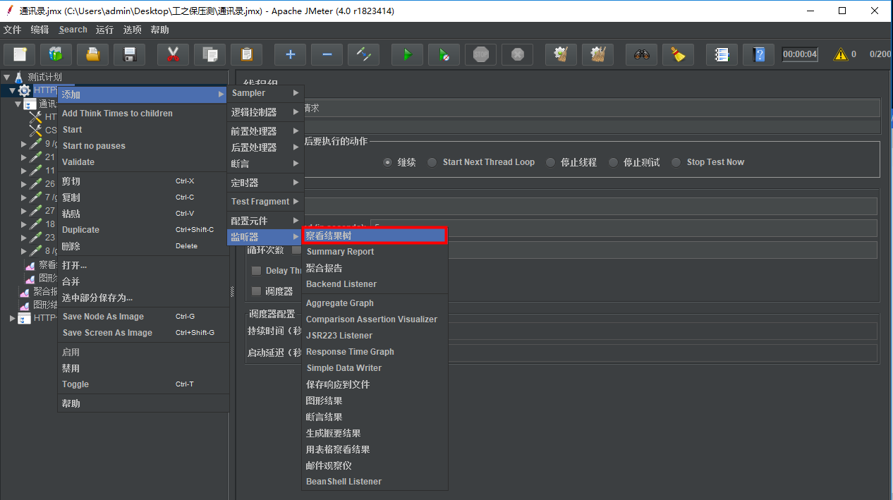Screen dimensions: 893x500
Task: Click the plus Expand All toolbar icon
Action: (290, 54)
